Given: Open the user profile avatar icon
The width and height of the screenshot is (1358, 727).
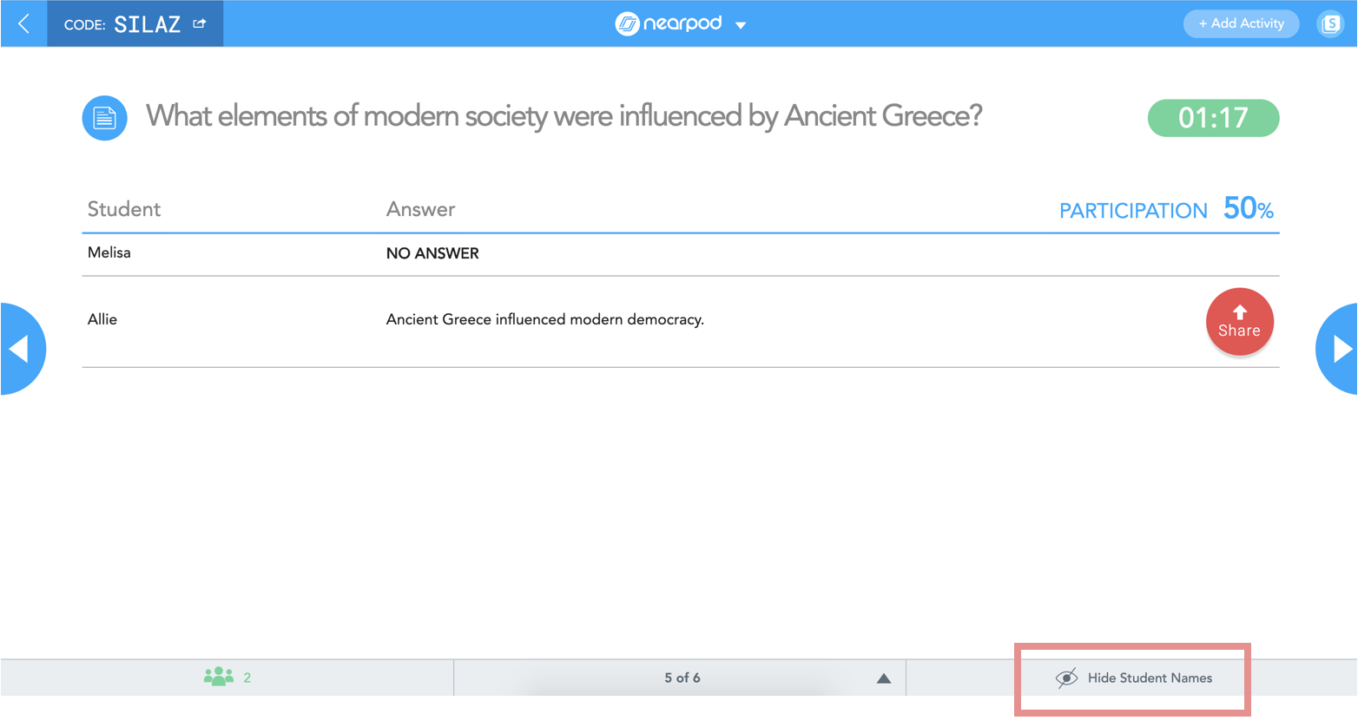Looking at the screenshot, I should click(x=1330, y=23).
